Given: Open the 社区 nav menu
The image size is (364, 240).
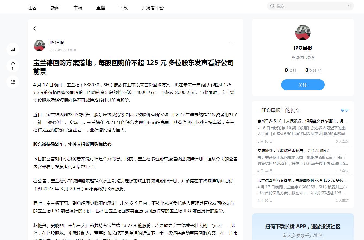Looking at the screenshot, I should click(x=32, y=8).
